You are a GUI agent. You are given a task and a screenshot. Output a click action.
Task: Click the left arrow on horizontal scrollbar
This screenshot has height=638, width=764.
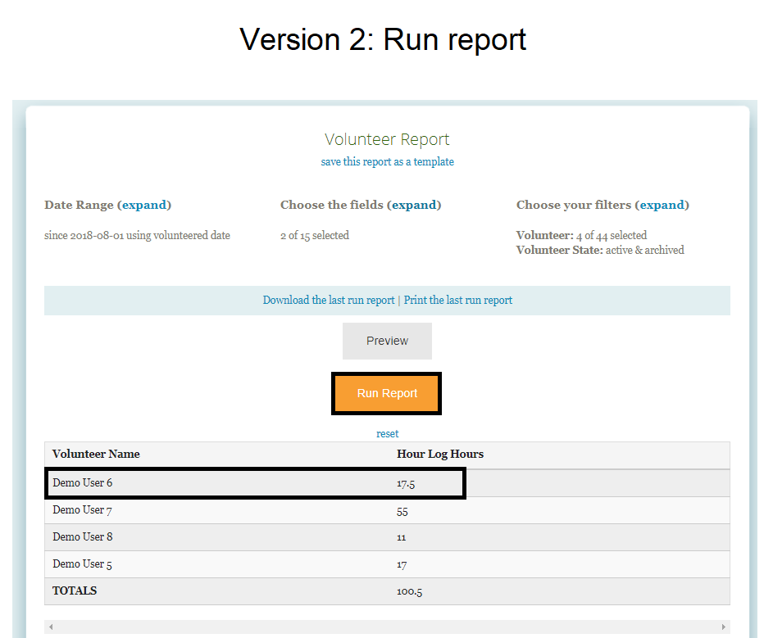point(51,627)
